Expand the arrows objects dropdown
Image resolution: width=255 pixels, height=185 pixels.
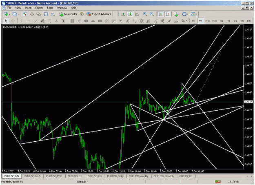click(x=186, y=21)
